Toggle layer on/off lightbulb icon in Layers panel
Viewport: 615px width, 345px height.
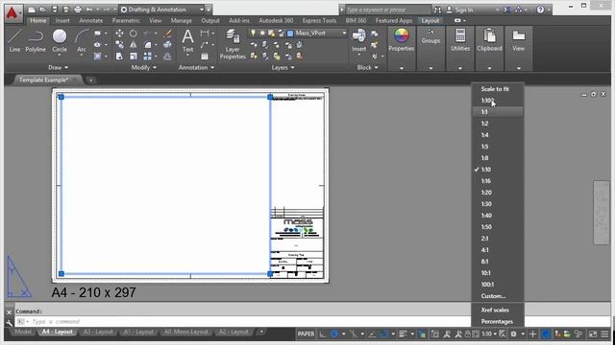pos(253,34)
